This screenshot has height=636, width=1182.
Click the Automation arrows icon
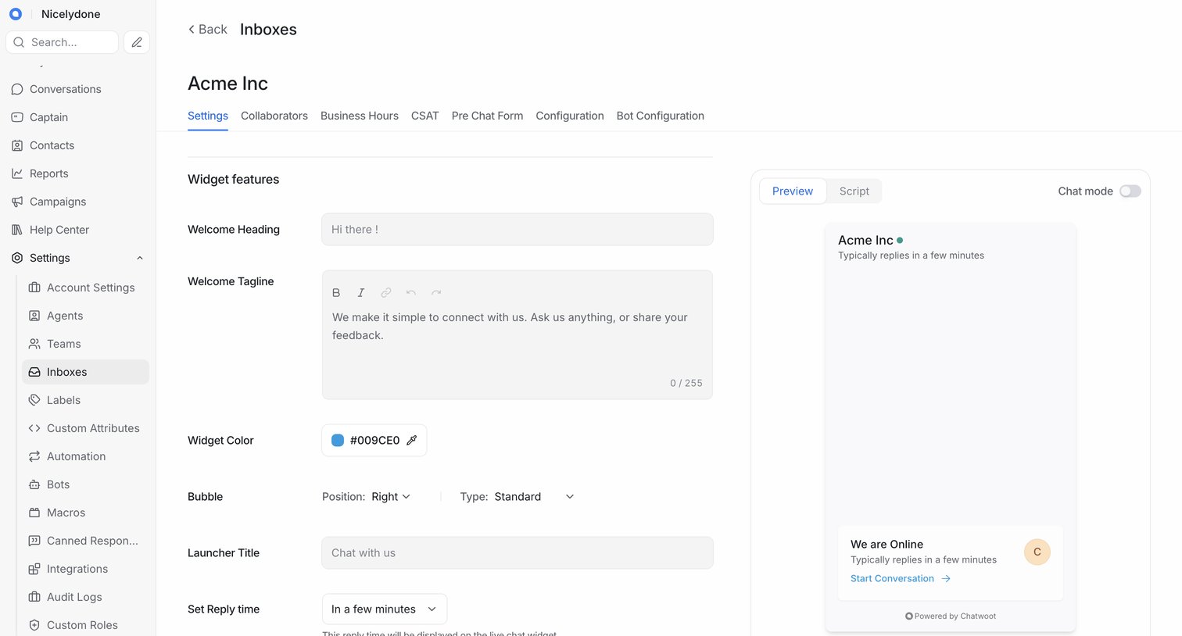[x=34, y=456]
